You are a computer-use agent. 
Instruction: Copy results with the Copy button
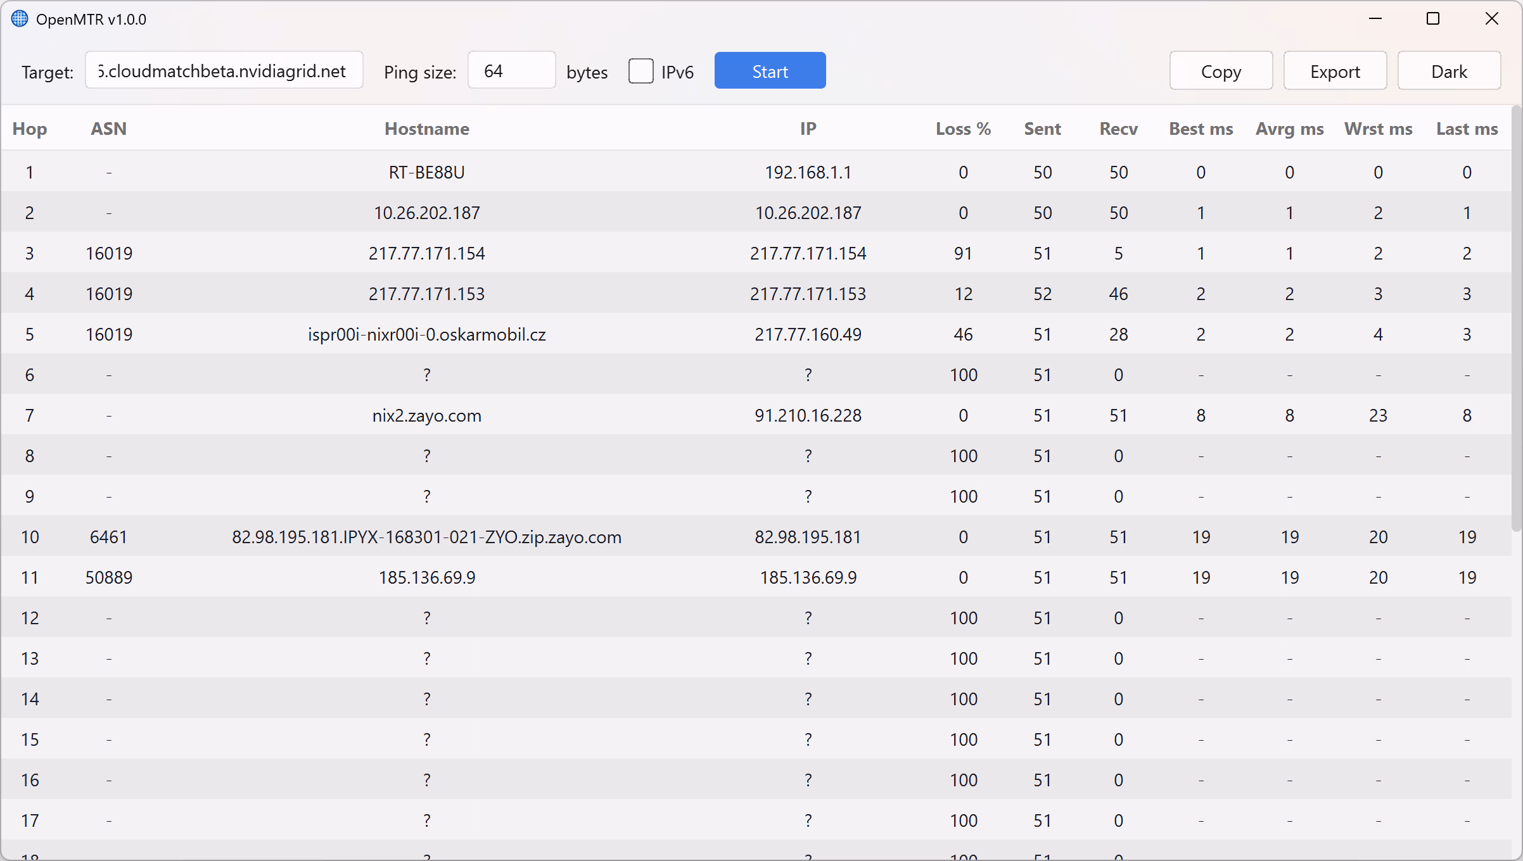pyautogui.click(x=1221, y=71)
